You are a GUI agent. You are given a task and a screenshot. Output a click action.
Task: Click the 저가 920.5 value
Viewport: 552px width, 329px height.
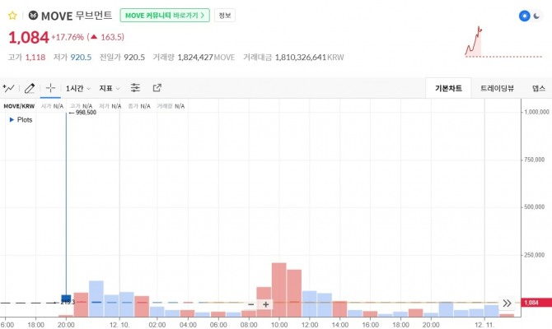(81, 58)
